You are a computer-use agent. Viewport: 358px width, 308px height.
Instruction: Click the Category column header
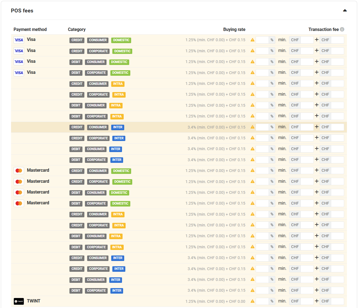tap(77, 29)
